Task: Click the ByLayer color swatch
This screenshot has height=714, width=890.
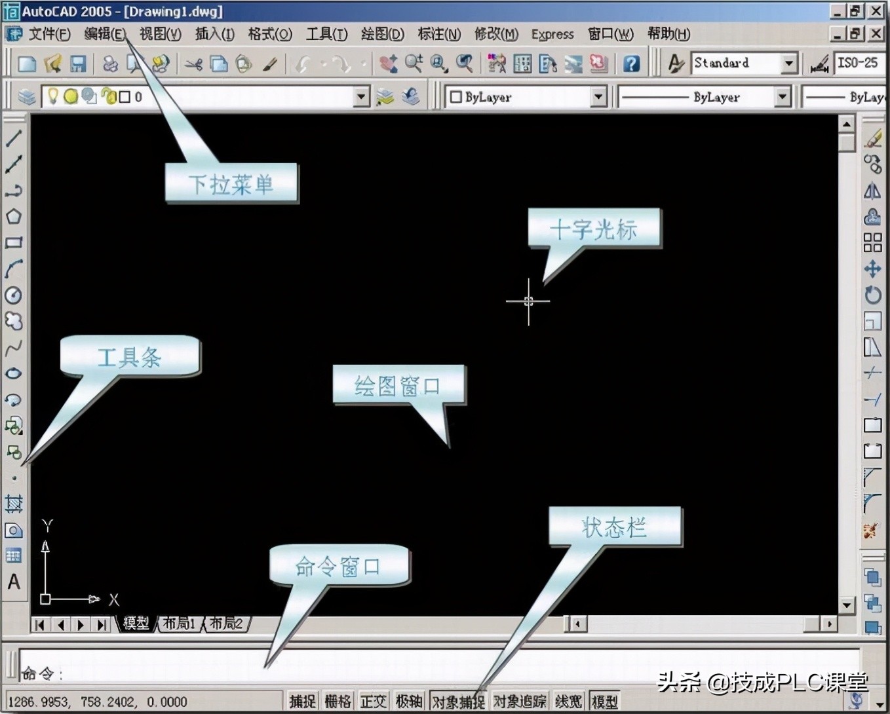Action: pos(457,96)
